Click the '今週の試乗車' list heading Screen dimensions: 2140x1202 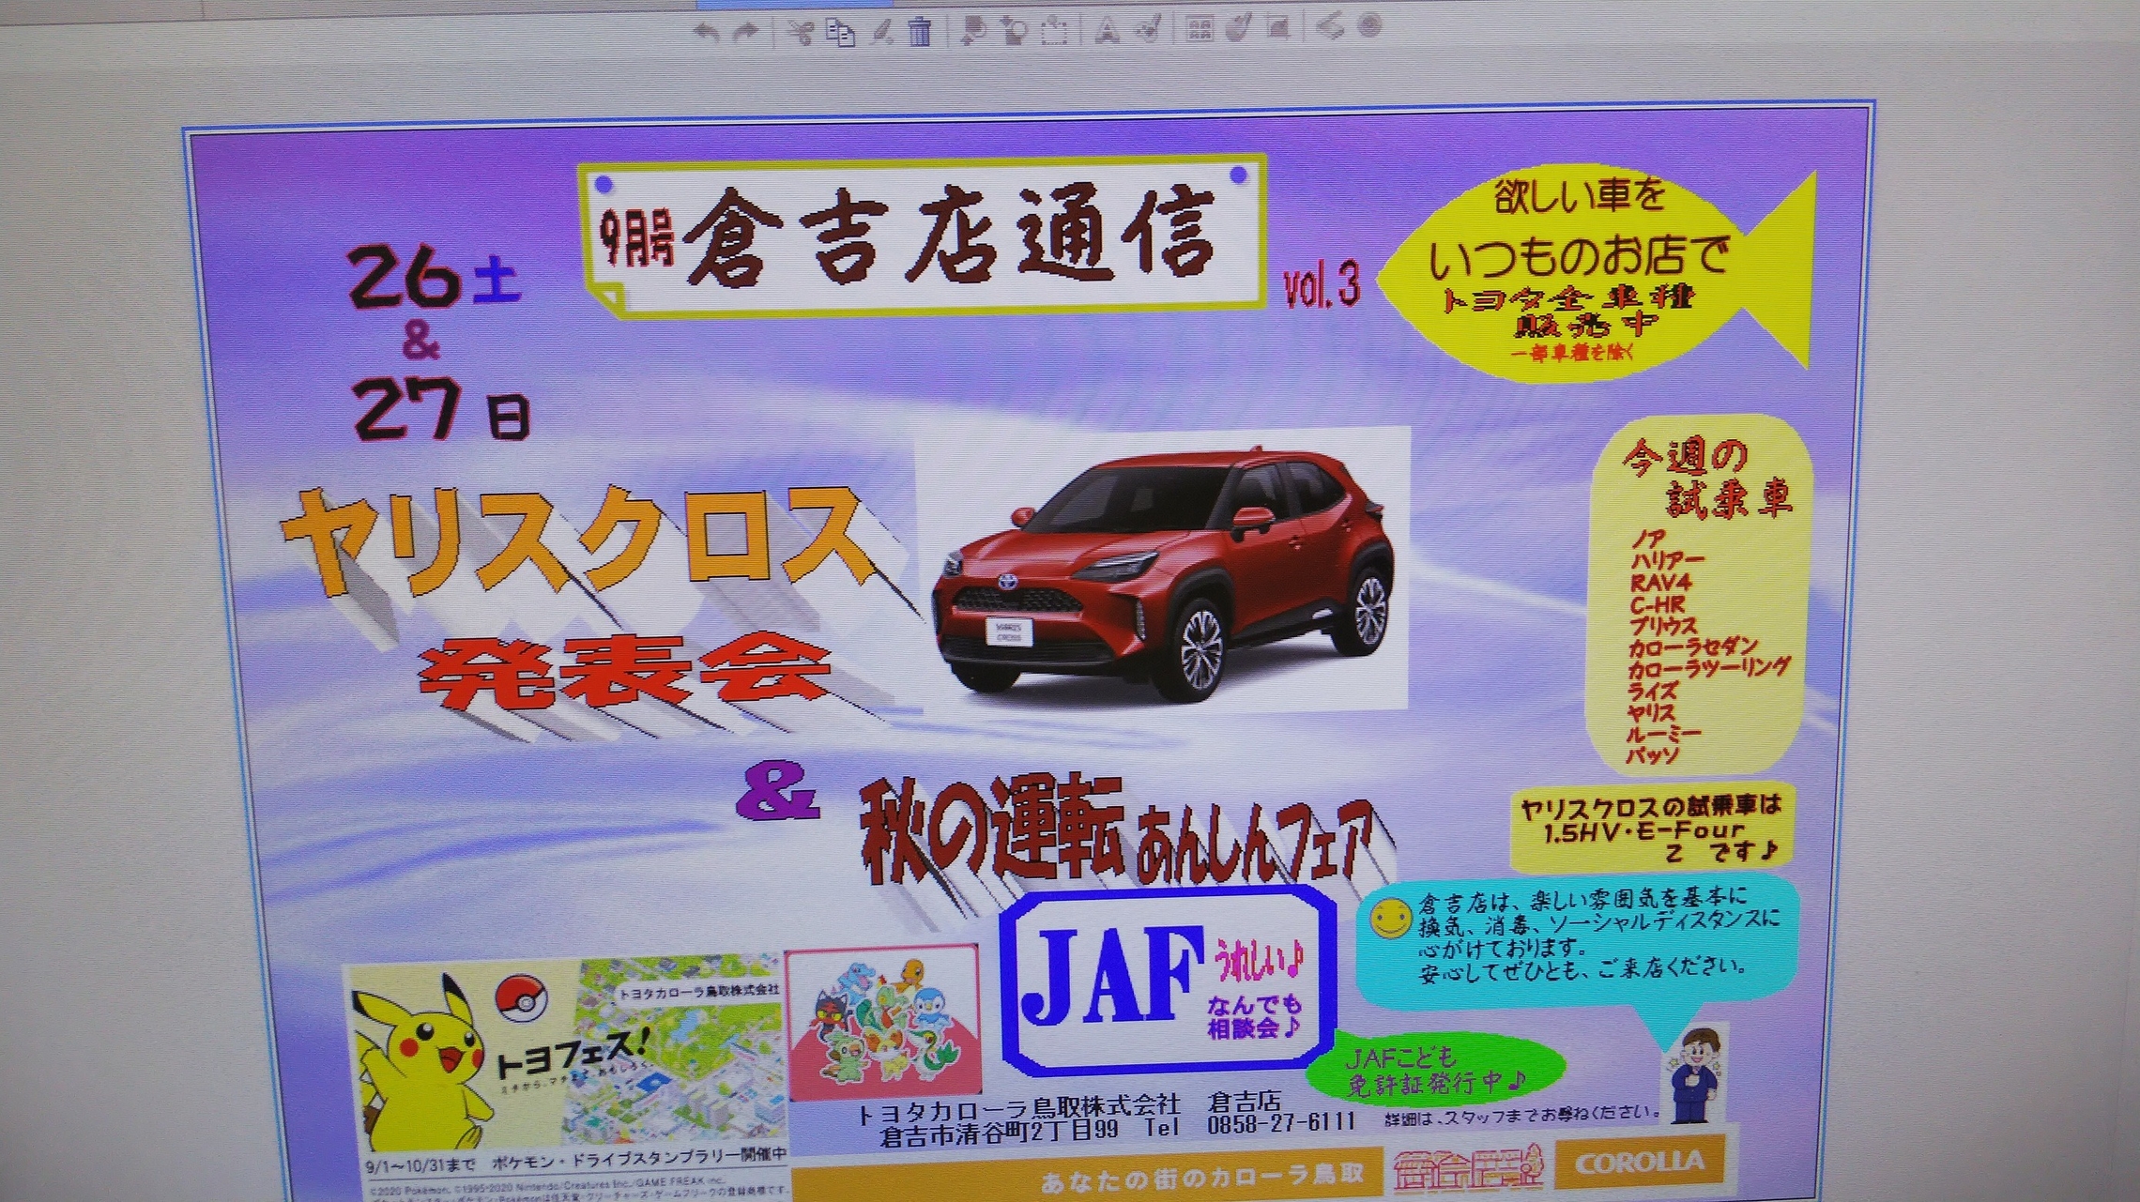coord(1706,479)
